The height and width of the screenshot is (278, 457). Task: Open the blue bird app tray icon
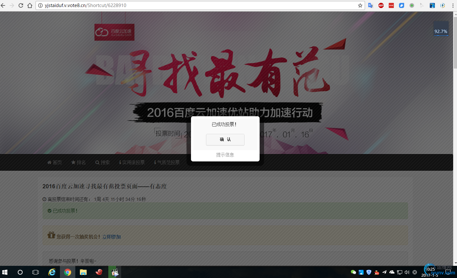361,272
